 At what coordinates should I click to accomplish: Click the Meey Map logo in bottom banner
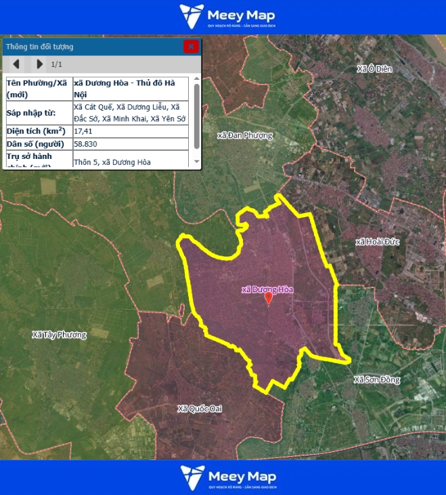click(227, 477)
